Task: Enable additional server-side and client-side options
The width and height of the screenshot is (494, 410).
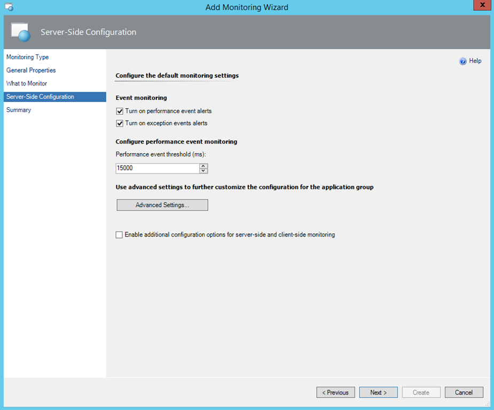Action: 119,234
